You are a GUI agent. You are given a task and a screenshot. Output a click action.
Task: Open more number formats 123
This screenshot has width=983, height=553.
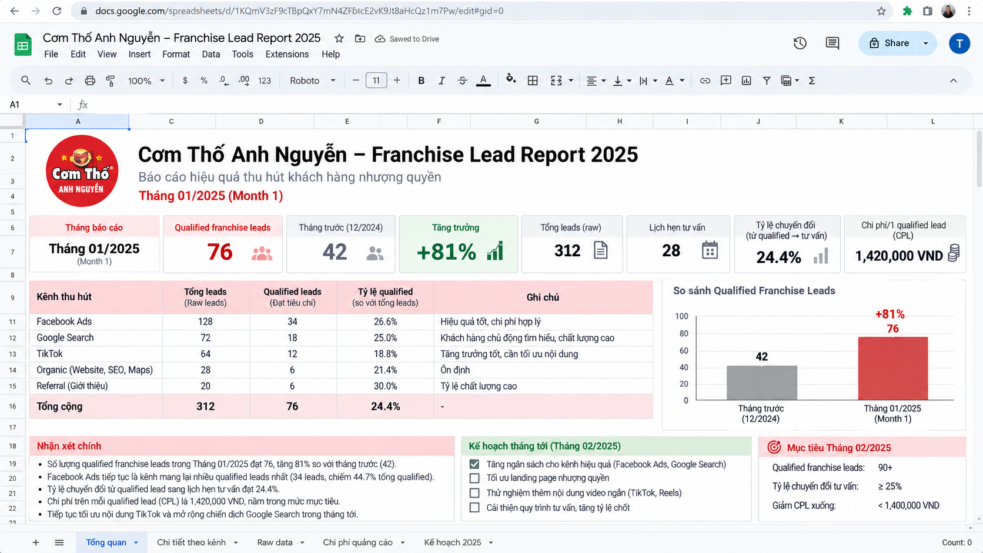click(x=265, y=81)
